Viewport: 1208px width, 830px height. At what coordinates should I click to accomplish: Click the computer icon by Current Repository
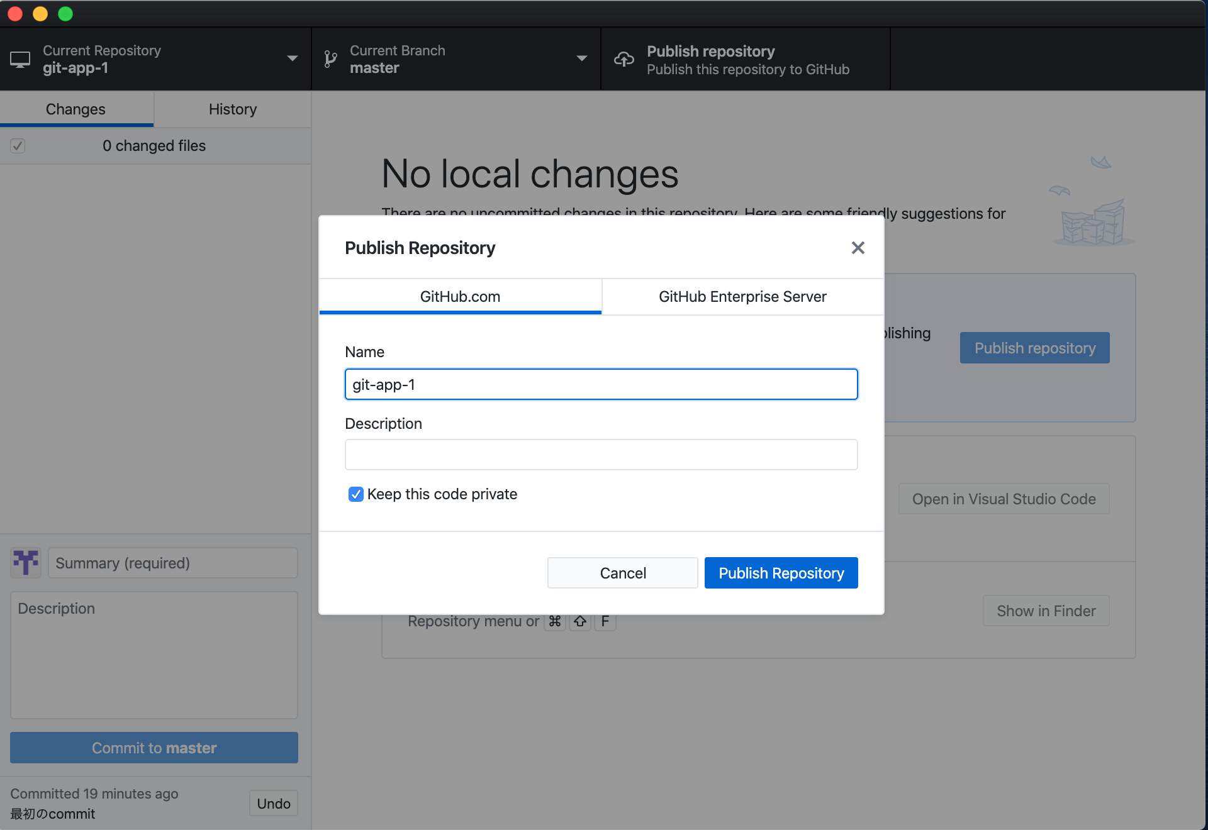[20, 59]
